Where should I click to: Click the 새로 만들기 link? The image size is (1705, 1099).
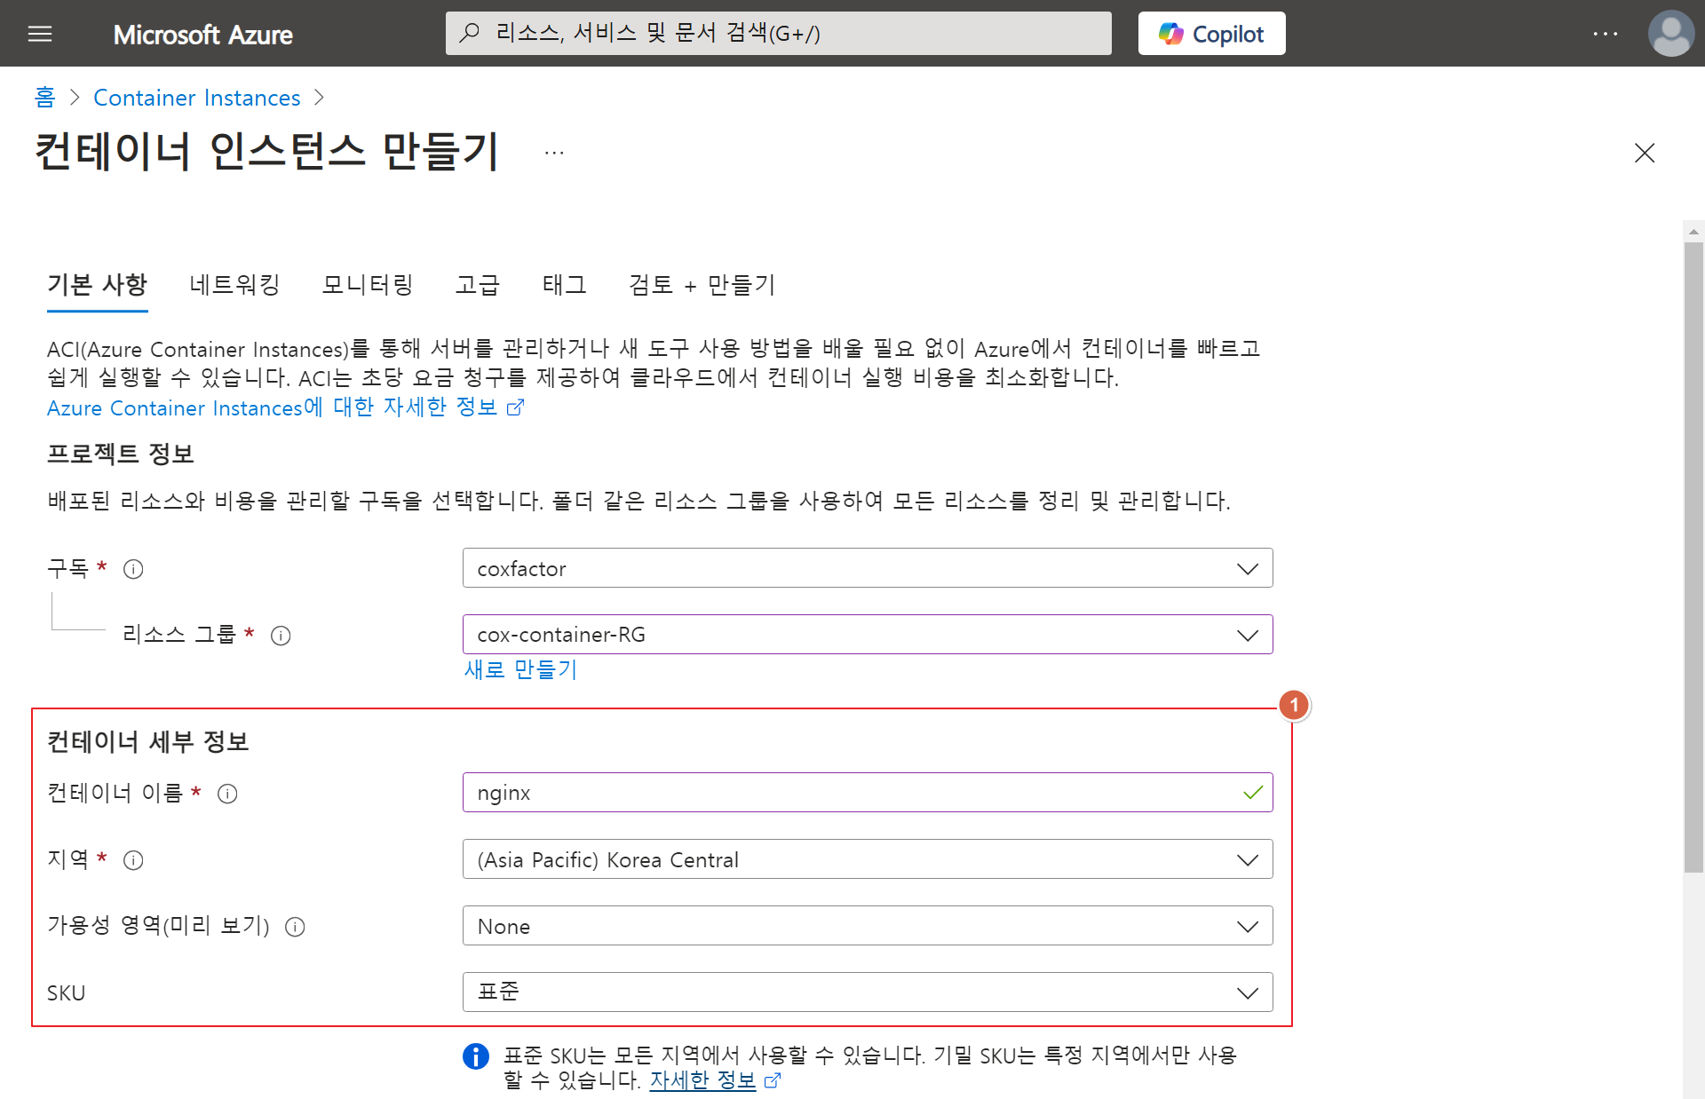coord(520,669)
